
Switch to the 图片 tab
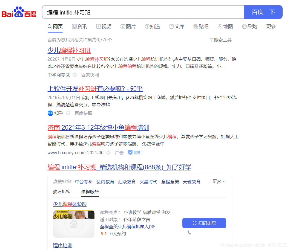(x=128, y=27)
